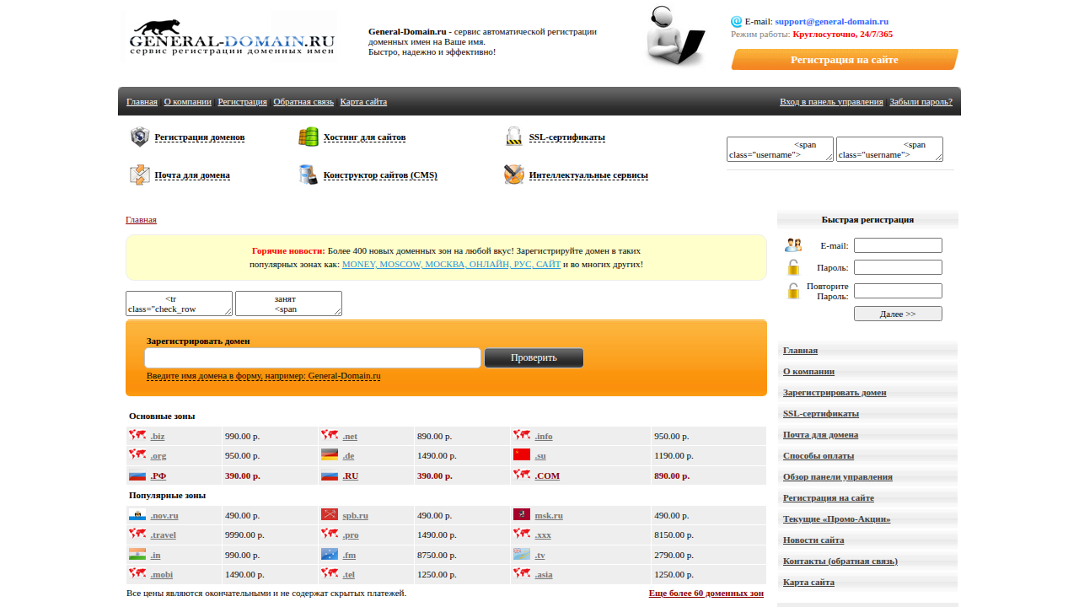This screenshot has width=1079, height=607.
Task: Open Обзор панели управления in the sidebar
Action: pyautogui.click(x=838, y=476)
